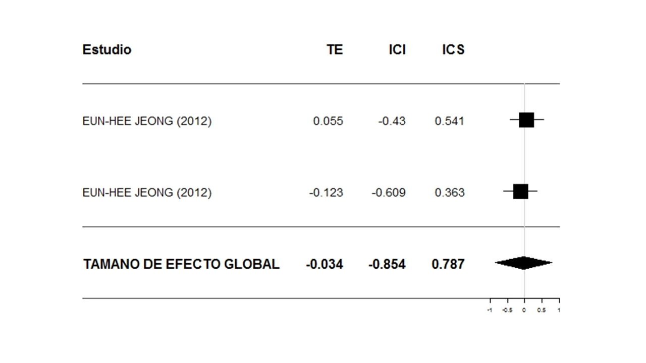Select the TE column header
646x363 pixels.
334,49
